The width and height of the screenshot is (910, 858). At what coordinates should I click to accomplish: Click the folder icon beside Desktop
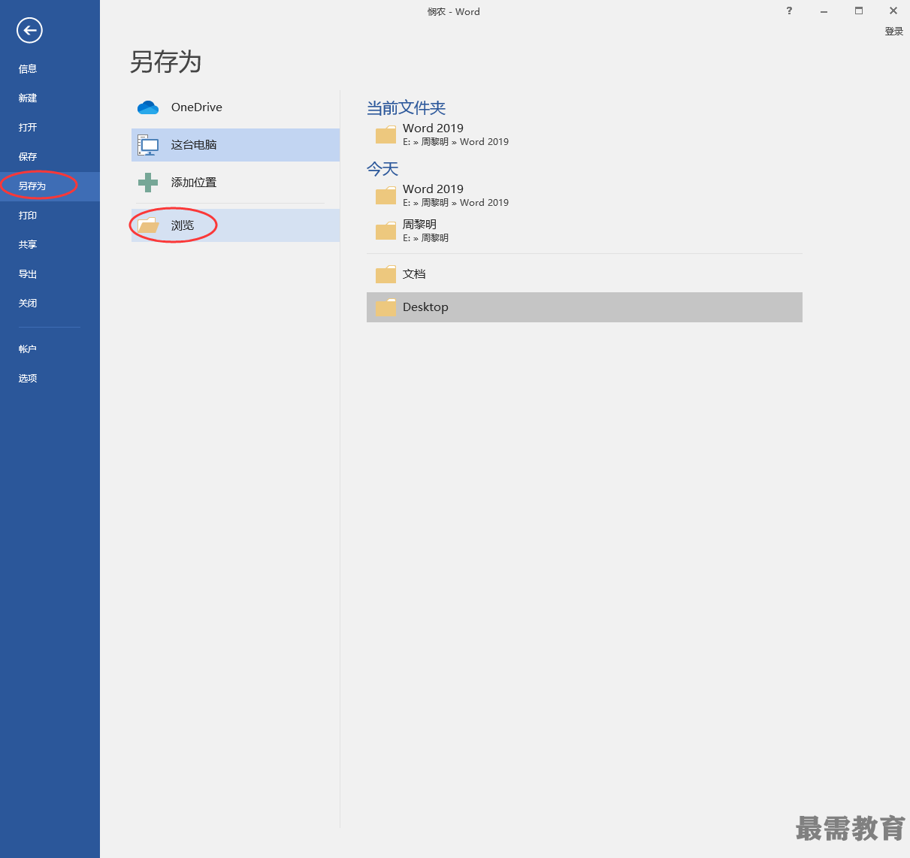click(x=385, y=307)
